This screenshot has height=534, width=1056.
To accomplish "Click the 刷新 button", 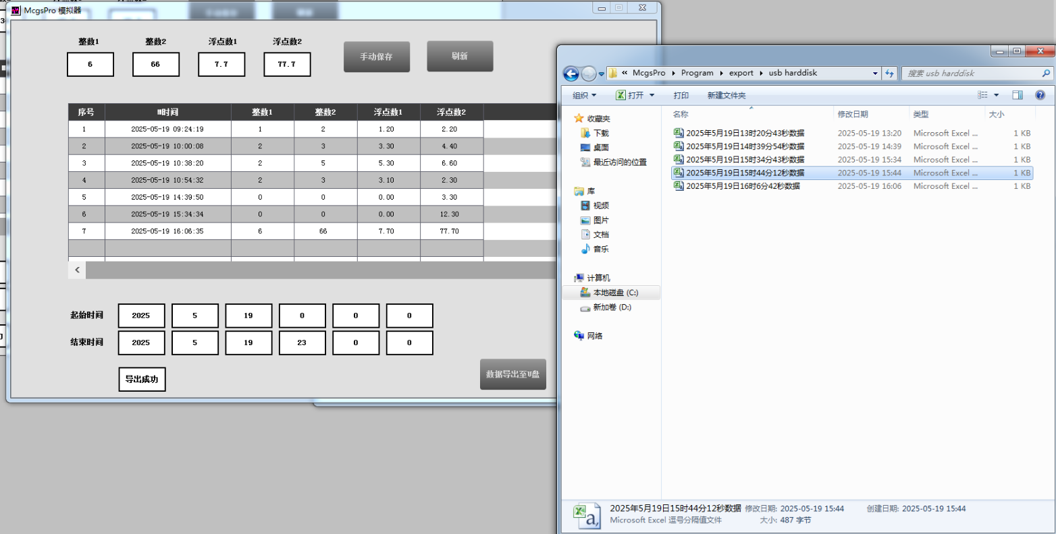I will pos(460,56).
